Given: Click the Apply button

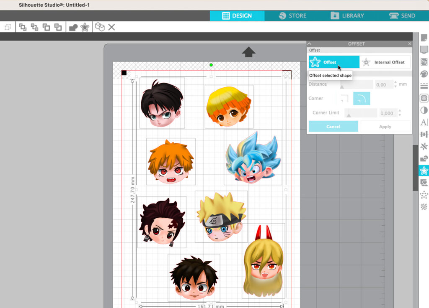Looking at the screenshot, I should 385,127.
